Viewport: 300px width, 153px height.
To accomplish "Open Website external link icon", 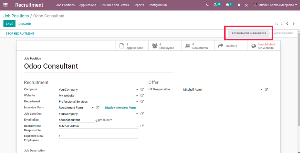I will coord(142,95).
